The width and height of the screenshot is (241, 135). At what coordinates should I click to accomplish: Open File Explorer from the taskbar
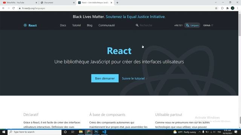(81, 132)
